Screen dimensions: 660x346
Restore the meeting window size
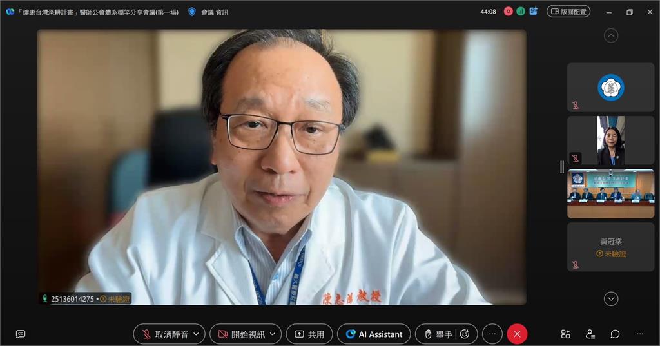click(629, 12)
